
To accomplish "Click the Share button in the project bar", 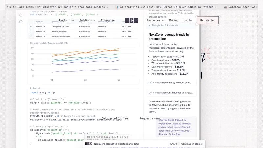I will click(x=174, y=144).
